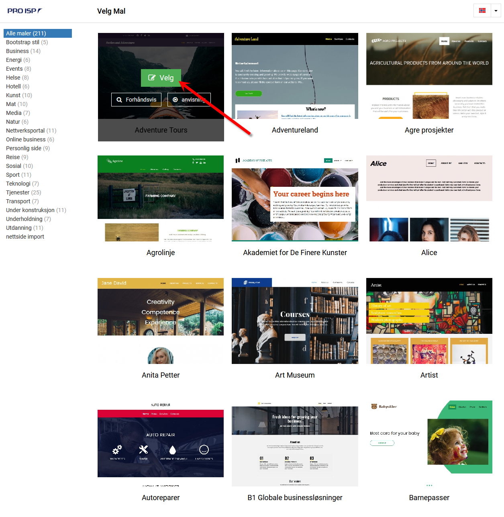
Task: Choose the Agrolinje template thumbnail
Action: point(161,198)
